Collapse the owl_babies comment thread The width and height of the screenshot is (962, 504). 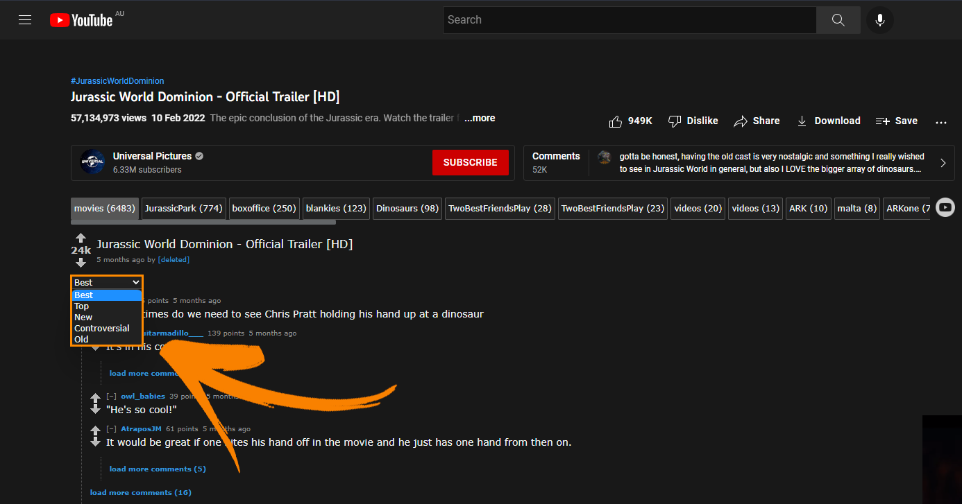pyautogui.click(x=111, y=397)
